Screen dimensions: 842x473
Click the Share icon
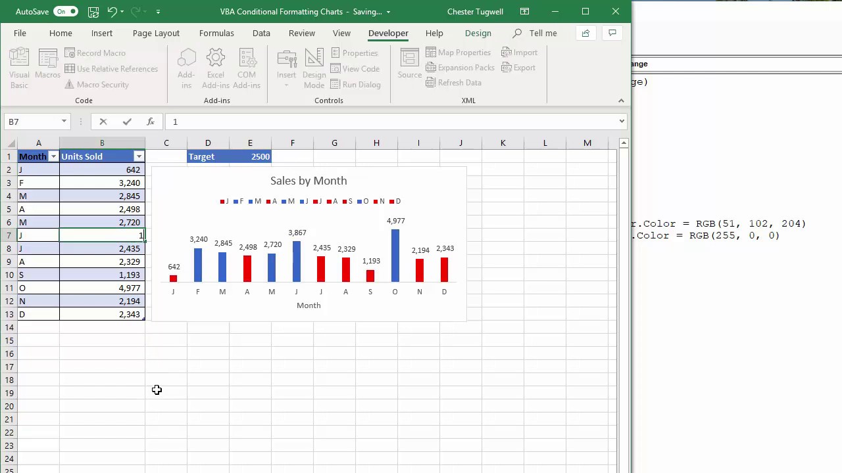point(585,33)
